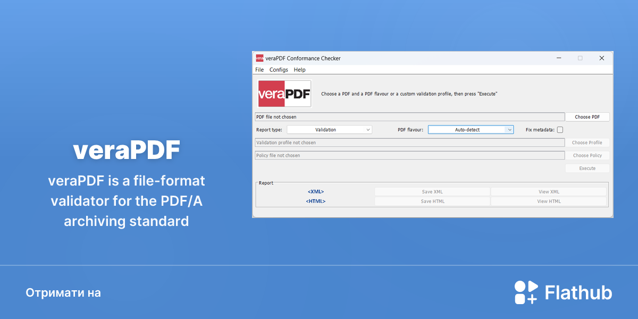Viewport: 638px width, 319px height.
Task: Click the Choose Profile button
Action: click(x=587, y=142)
